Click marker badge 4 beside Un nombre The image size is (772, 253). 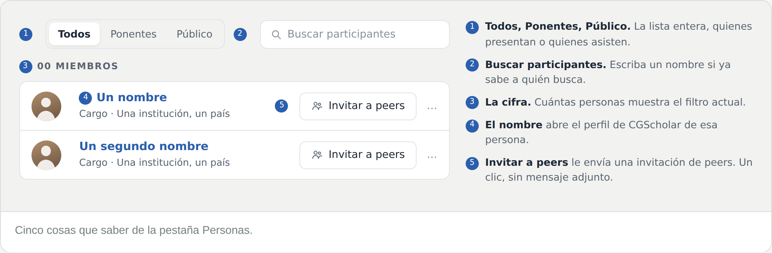tap(85, 98)
